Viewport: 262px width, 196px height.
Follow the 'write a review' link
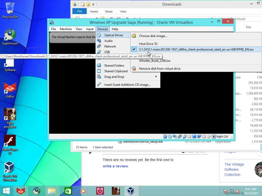tap(115, 166)
